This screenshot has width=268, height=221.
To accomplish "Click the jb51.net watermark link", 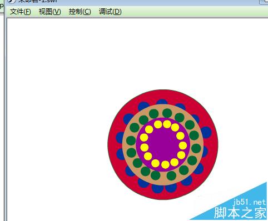I will click(250, 202).
